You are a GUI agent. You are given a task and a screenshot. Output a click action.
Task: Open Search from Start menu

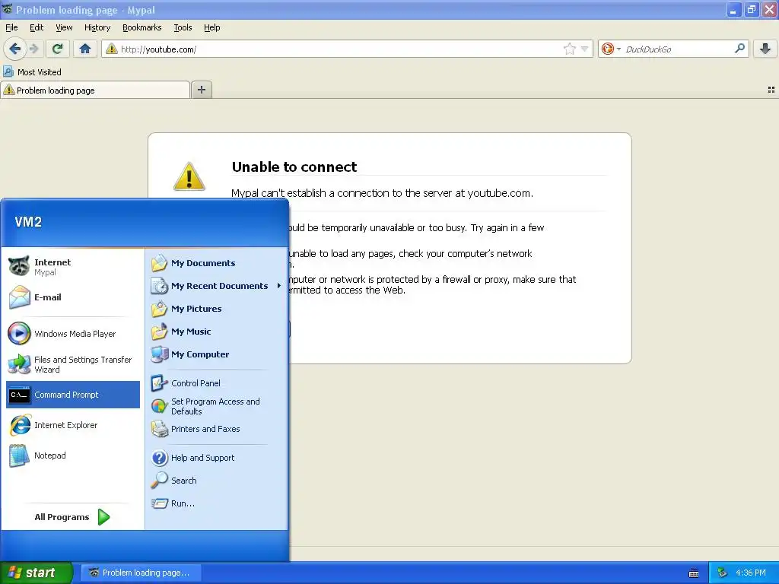(x=217, y=481)
